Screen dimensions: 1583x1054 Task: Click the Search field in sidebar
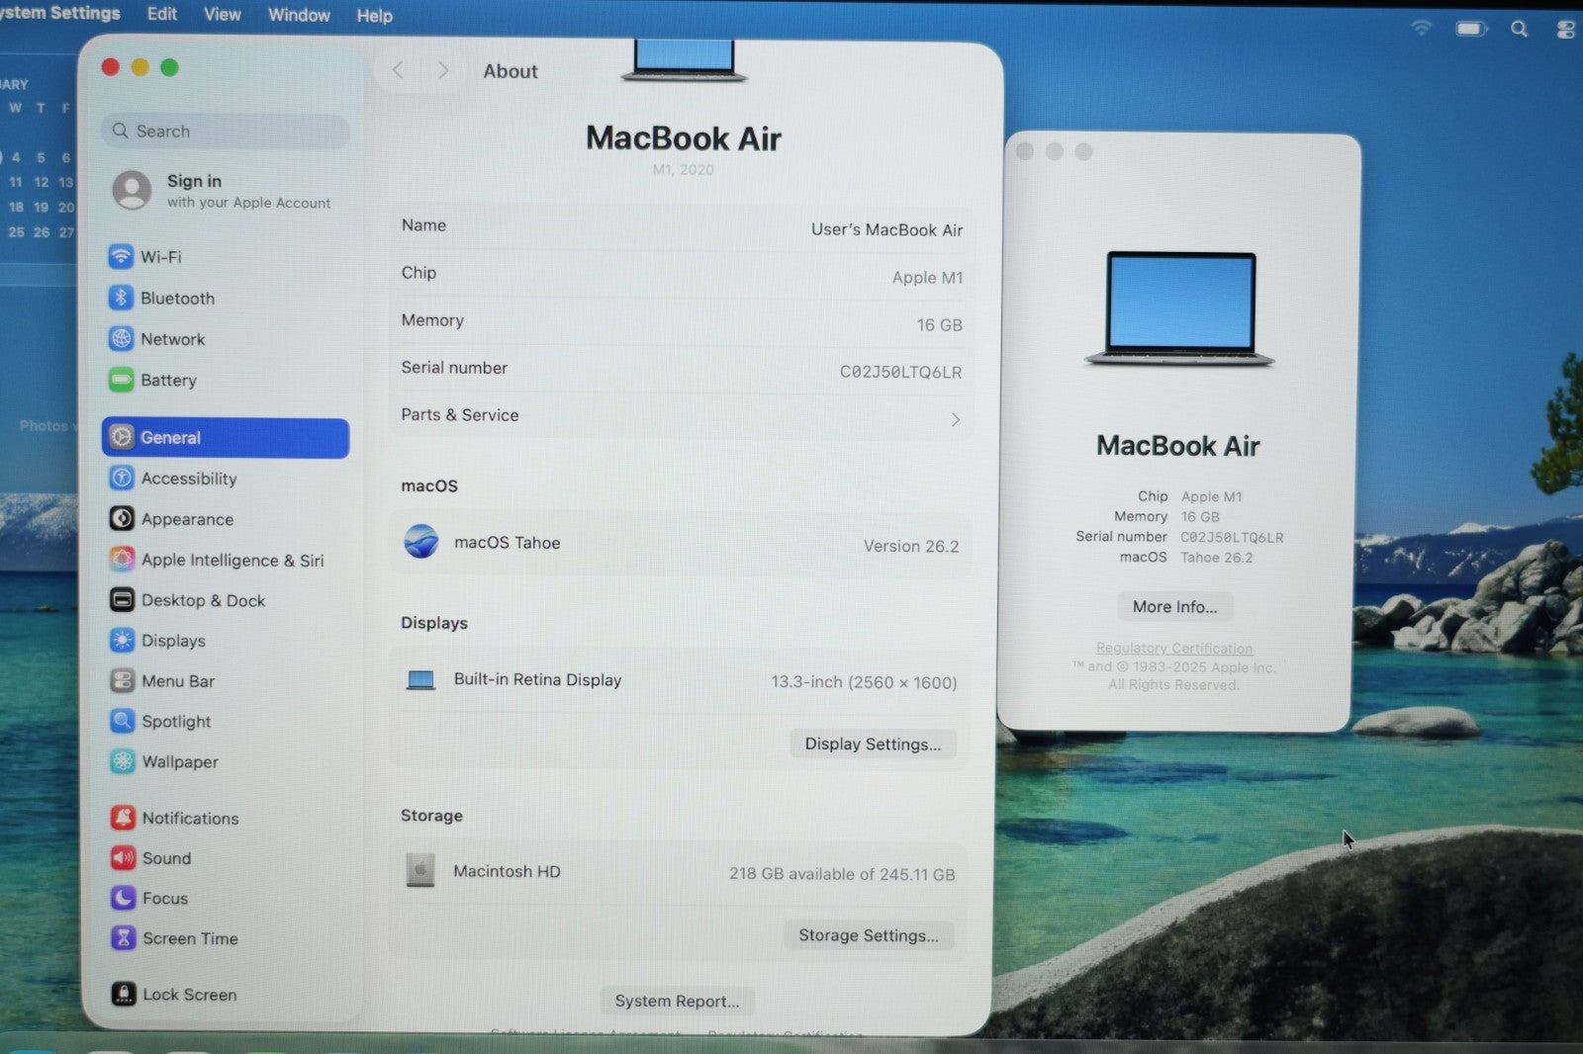click(226, 132)
